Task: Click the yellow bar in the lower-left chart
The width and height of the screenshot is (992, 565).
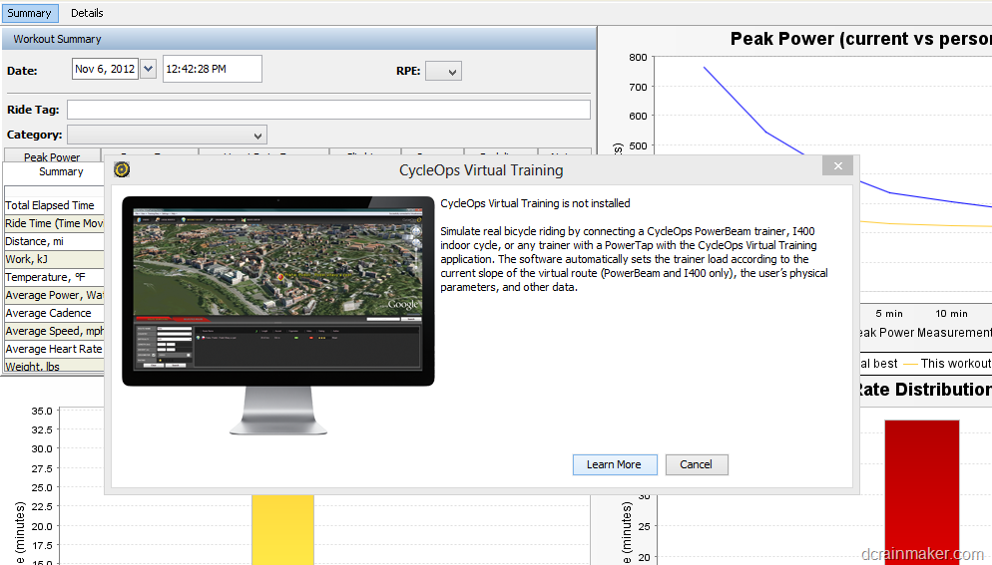Action: click(282, 529)
